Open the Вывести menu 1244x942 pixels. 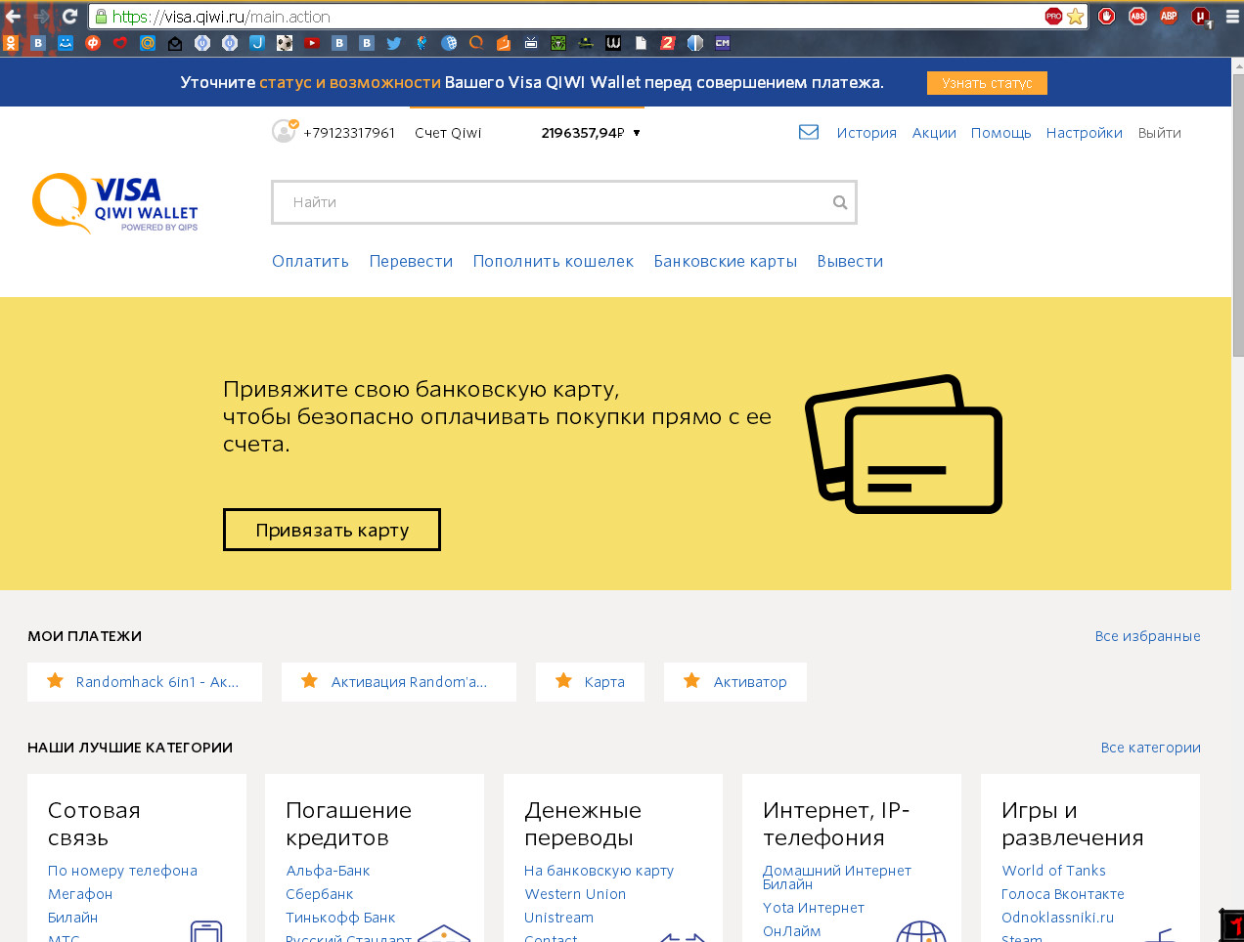(850, 261)
